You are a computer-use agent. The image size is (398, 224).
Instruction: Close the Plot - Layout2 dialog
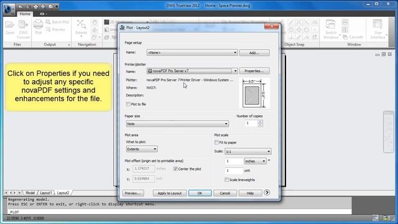tap(271, 26)
